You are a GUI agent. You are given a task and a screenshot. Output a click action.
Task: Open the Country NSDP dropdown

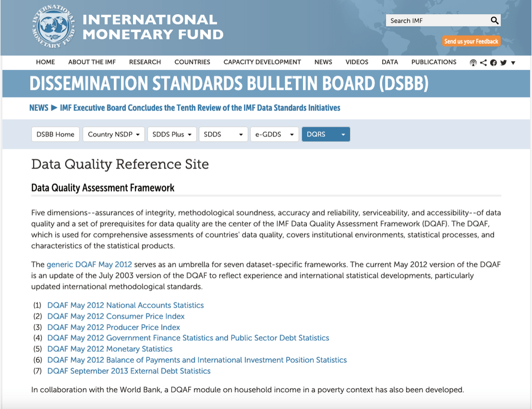113,134
